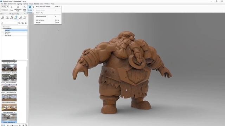
Task: Open the Image menu
Action: click(31, 4)
